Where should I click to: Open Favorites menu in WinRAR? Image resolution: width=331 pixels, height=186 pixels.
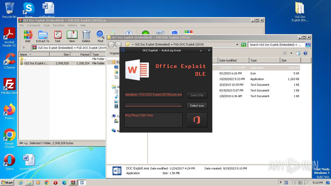(59, 25)
